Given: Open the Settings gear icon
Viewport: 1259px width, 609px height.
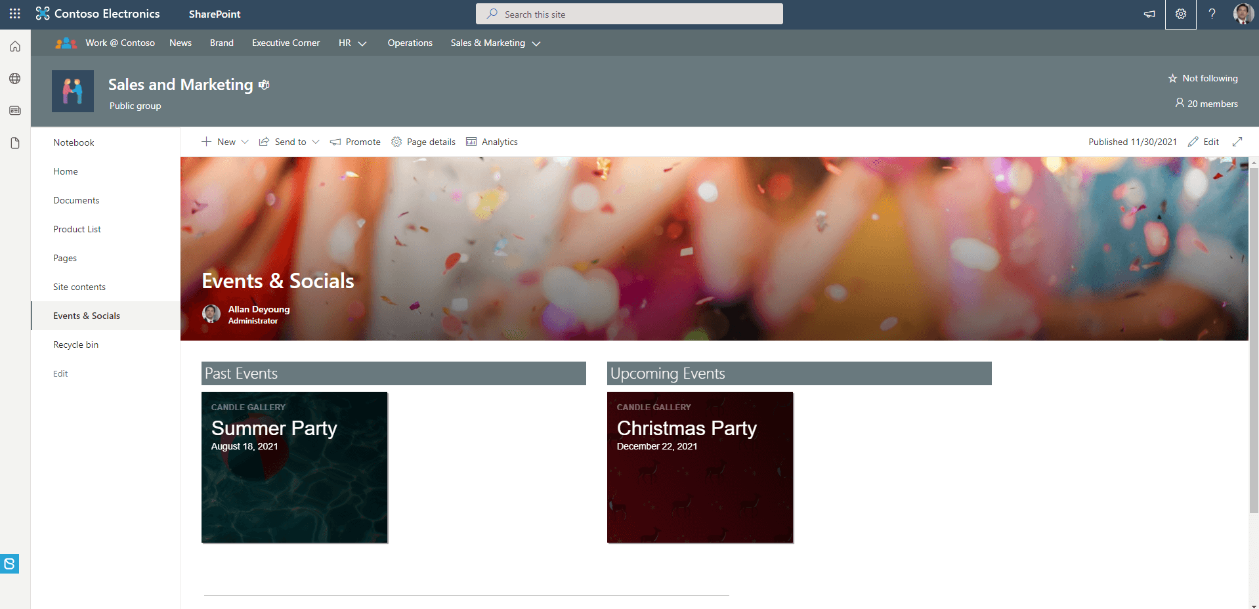Looking at the screenshot, I should 1181,14.
